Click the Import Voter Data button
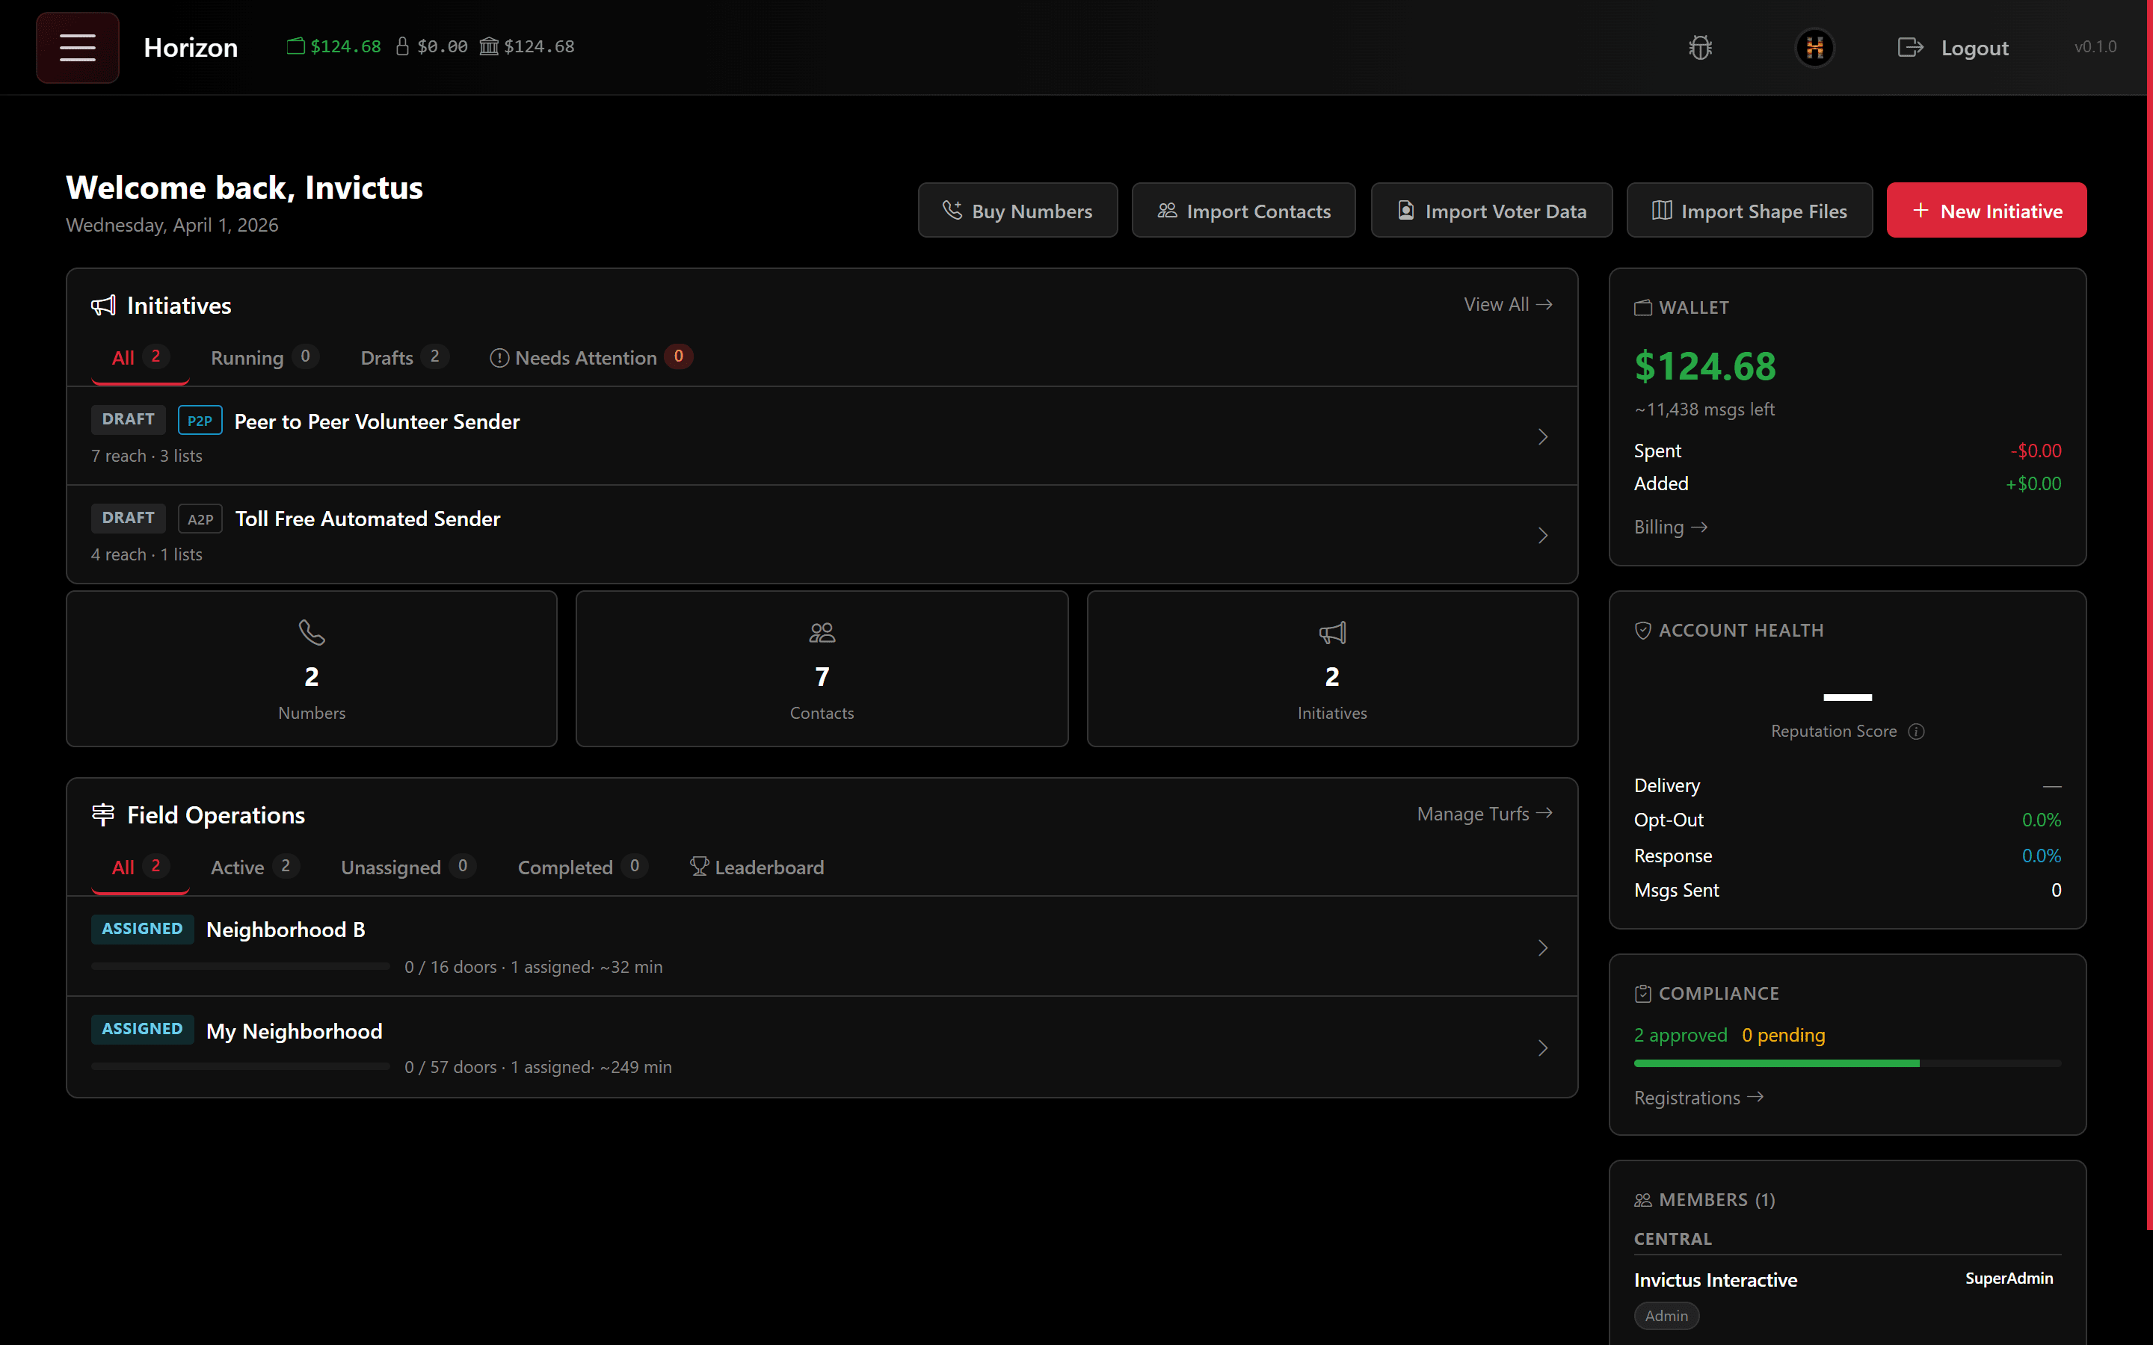2153x1345 pixels. (x=1491, y=211)
